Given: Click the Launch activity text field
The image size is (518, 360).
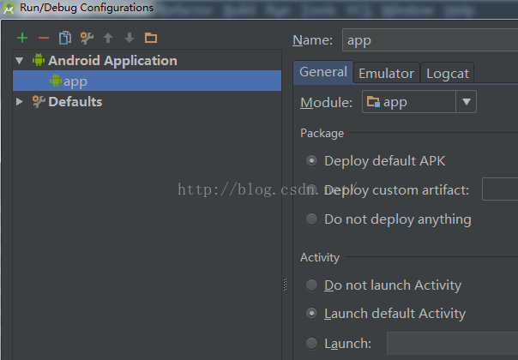Looking at the screenshot, I should click(x=452, y=344).
